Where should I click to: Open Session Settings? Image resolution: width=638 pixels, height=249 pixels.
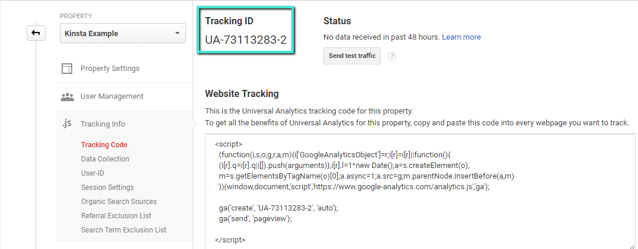[x=107, y=187]
